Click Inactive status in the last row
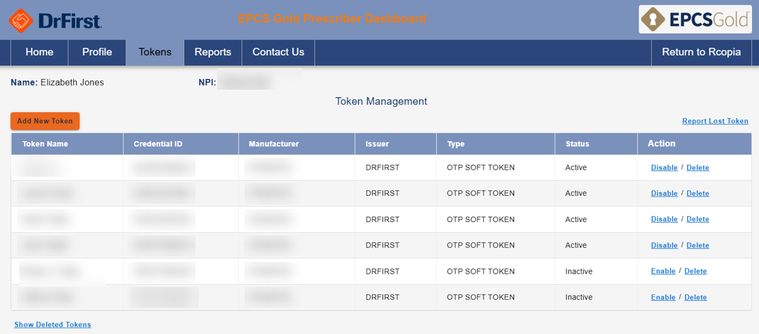Viewport: 759px width, 334px height. [579, 297]
